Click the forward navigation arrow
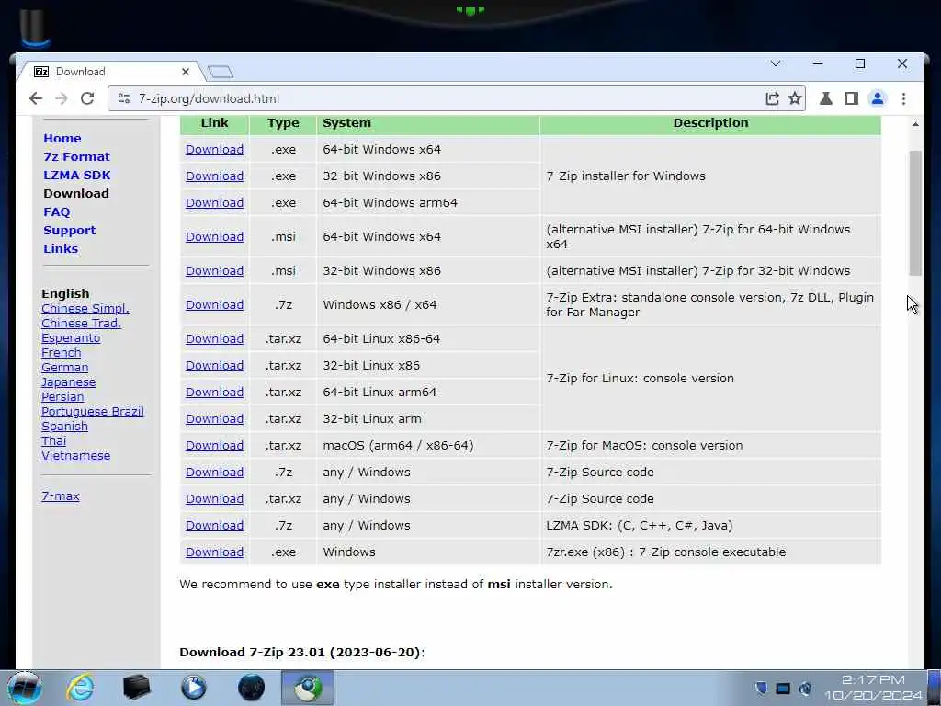 coord(62,98)
